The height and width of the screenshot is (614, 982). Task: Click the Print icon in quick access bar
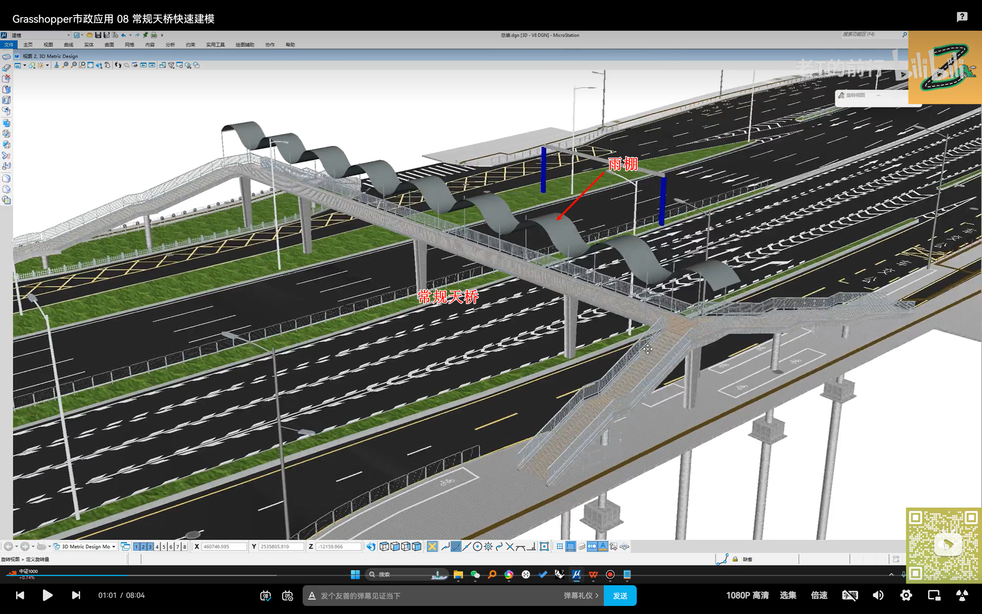coord(154,35)
